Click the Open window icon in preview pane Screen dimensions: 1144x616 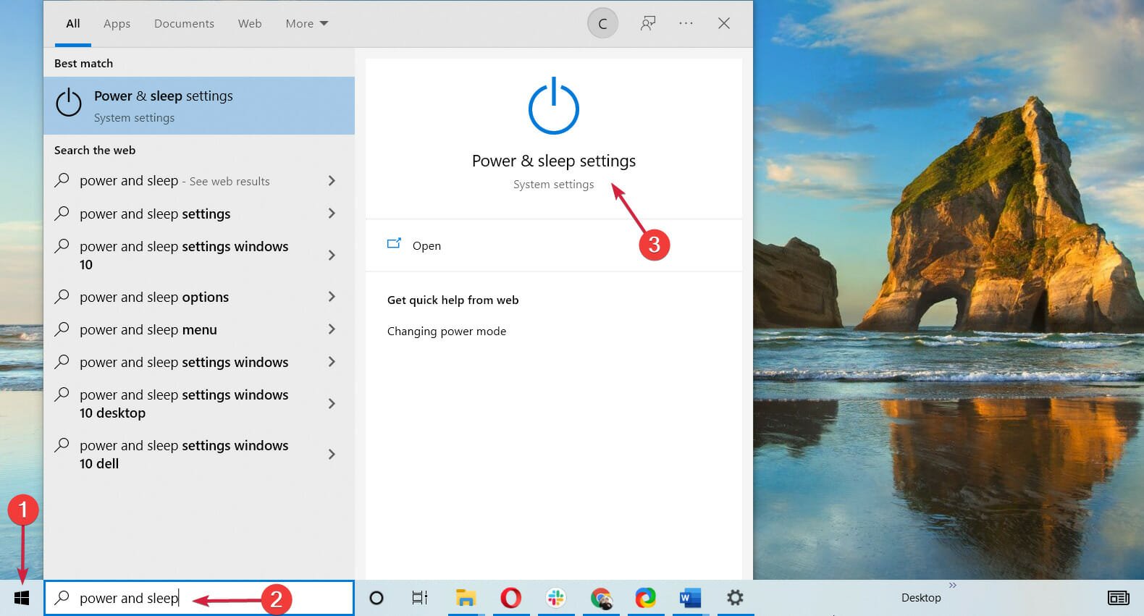tap(394, 244)
